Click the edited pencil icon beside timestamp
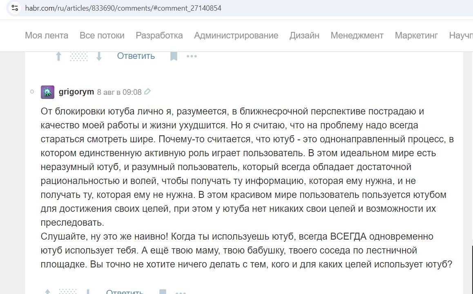 pyautogui.click(x=147, y=92)
